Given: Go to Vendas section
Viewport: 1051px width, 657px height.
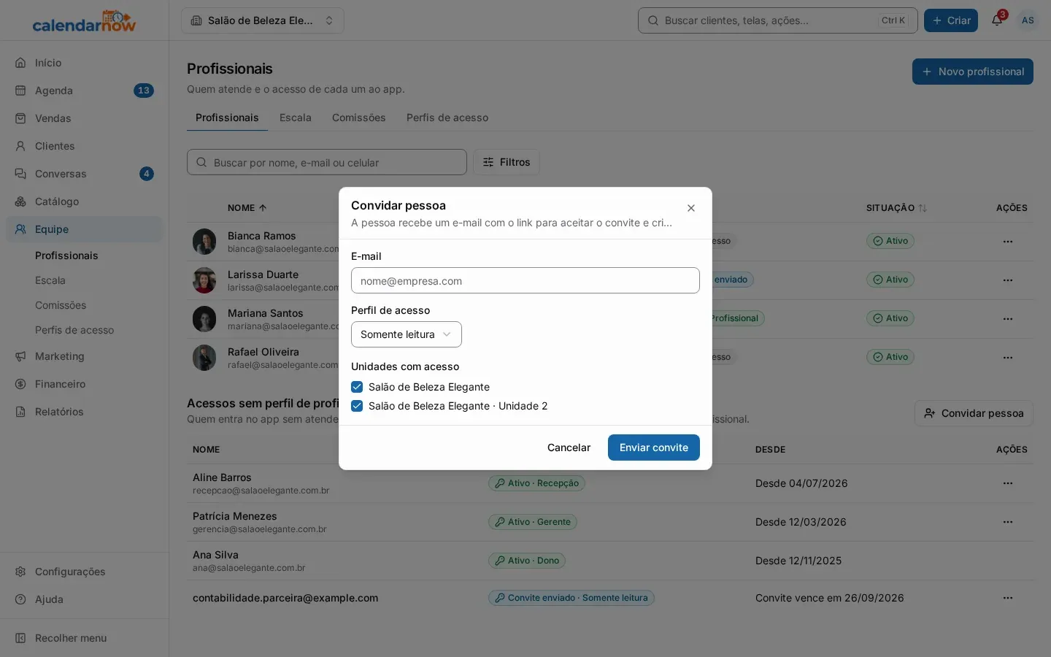Looking at the screenshot, I should point(85,118).
